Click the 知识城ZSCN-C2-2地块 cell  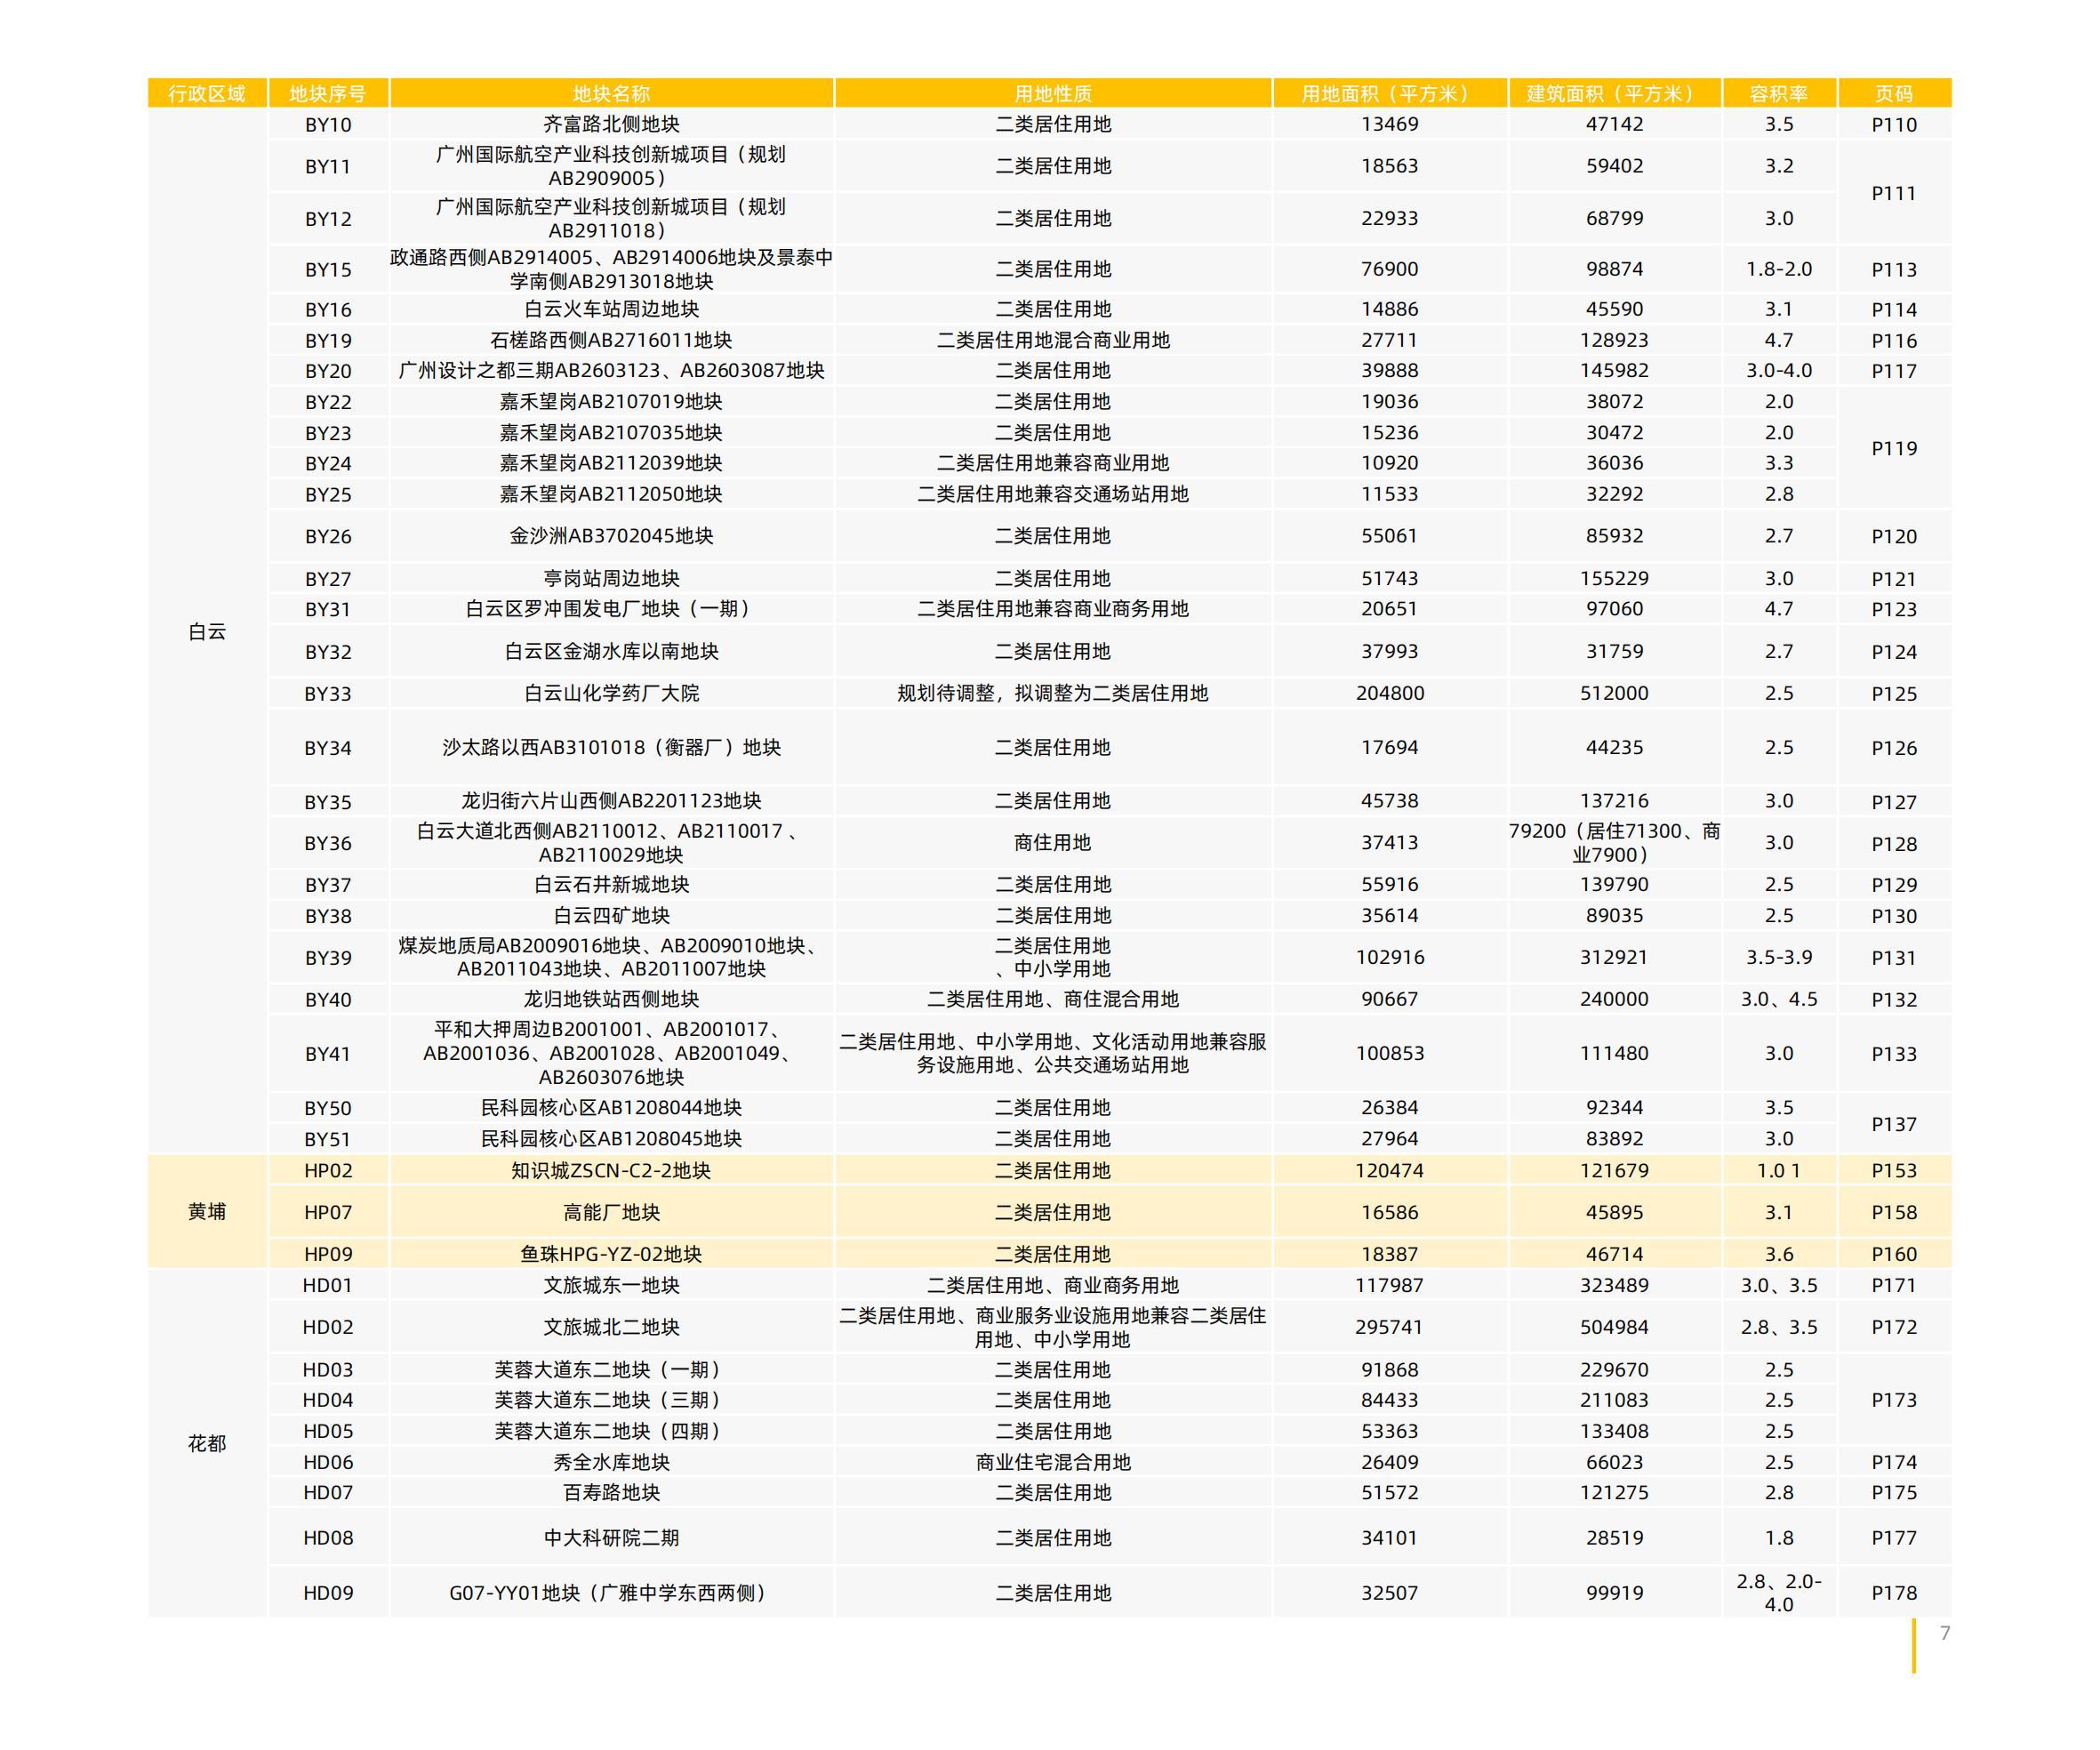pos(611,1170)
